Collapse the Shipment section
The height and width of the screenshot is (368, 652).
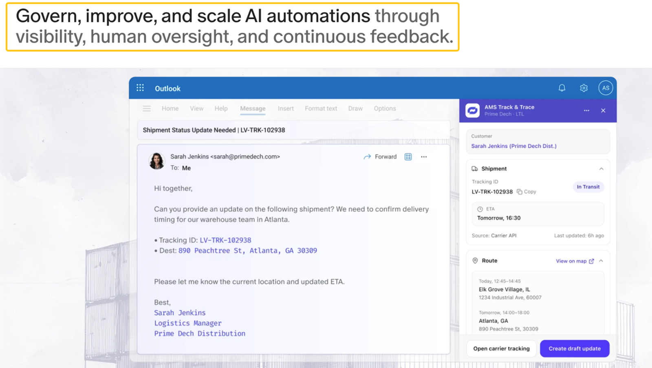[601, 169]
